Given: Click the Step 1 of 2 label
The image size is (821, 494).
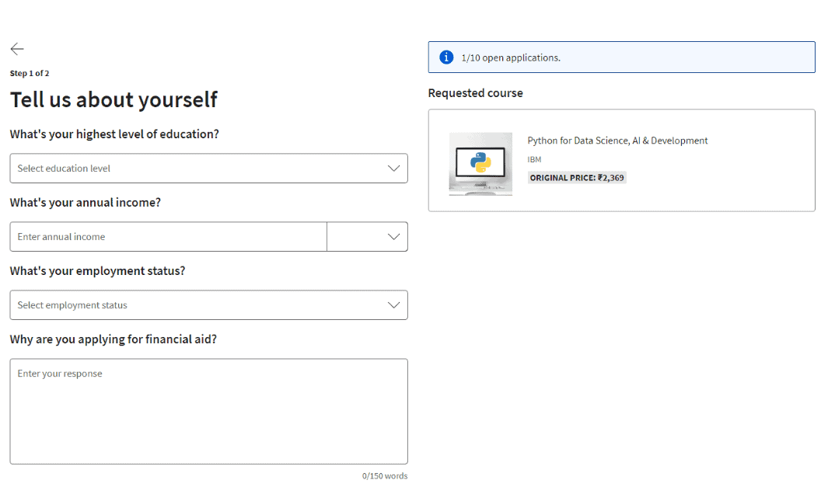Looking at the screenshot, I should click(30, 73).
